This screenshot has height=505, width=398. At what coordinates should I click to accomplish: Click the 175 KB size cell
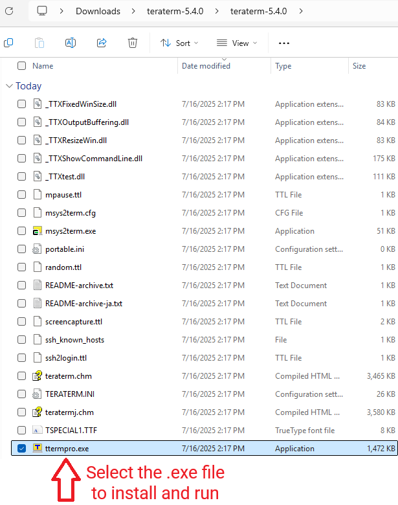tap(384, 159)
